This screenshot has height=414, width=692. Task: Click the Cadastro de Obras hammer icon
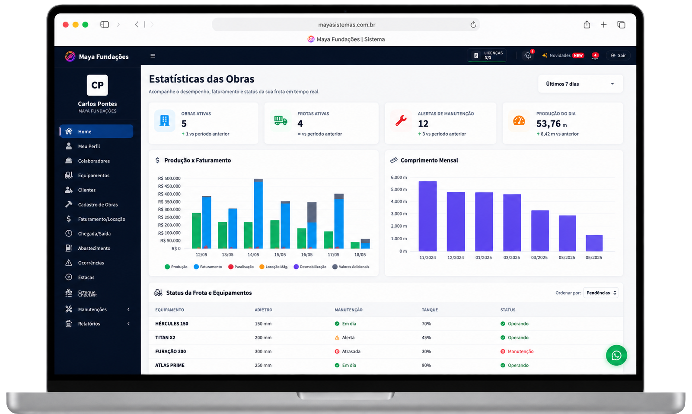pos(69,204)
